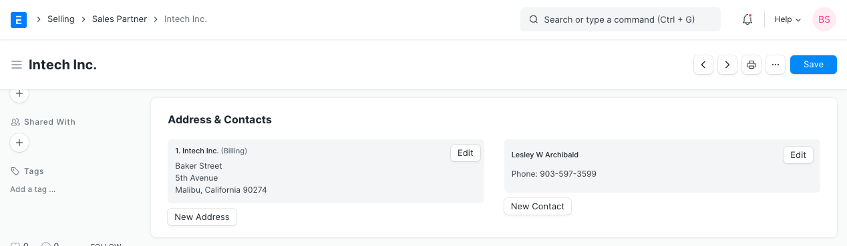Click the plus icon above Shared With
The width and height of the screenshot is (847, 246).
click(19, 94)
